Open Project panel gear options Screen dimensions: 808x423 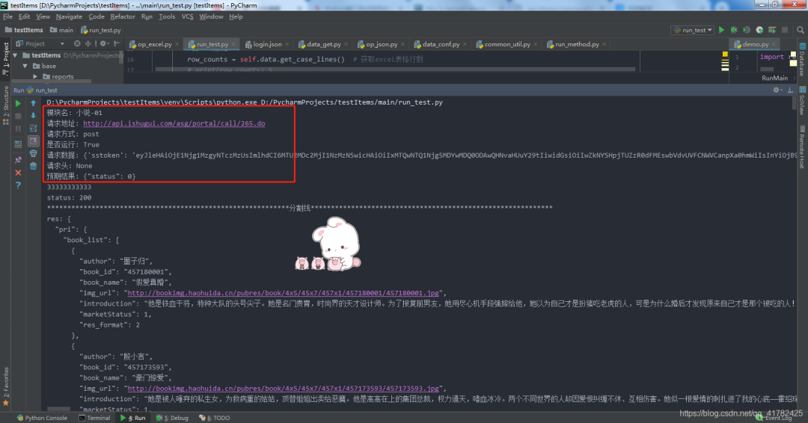[x=104, y=44]
